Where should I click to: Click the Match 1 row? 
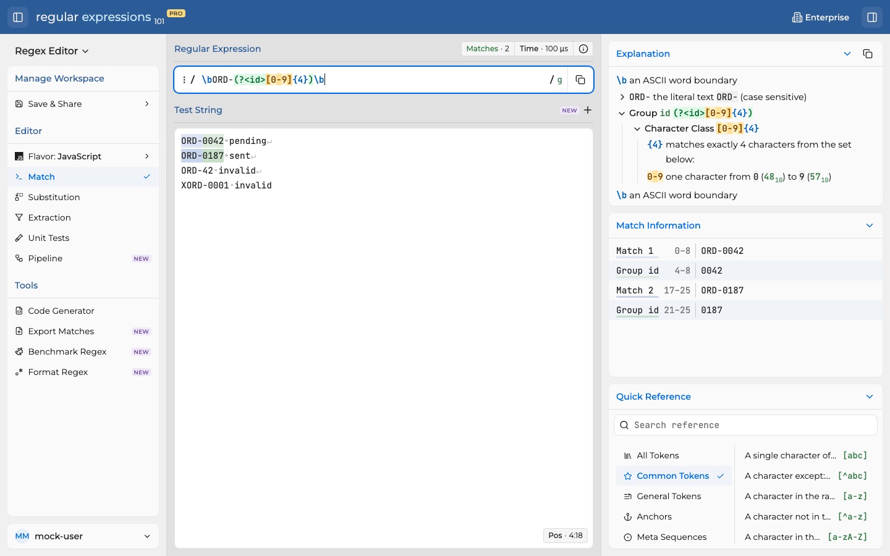click(745, 251)
